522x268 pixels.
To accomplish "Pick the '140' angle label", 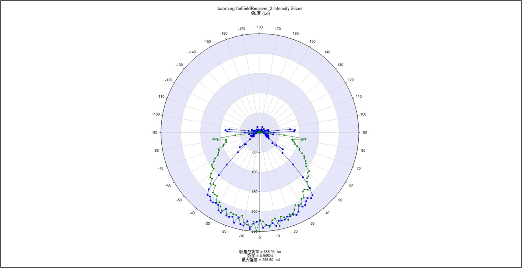I will (x=327, y=52).
